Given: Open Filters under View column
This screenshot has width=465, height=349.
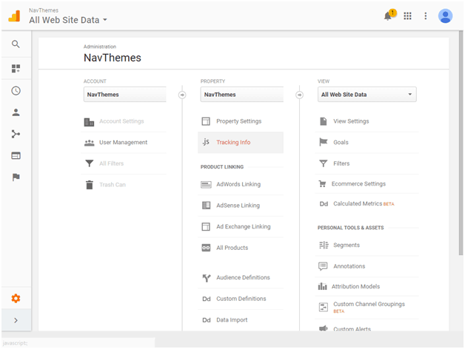Looking at the screenshot, I should 341,163.
